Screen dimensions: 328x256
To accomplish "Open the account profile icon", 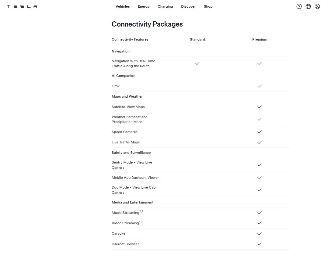I will (317, 6).
